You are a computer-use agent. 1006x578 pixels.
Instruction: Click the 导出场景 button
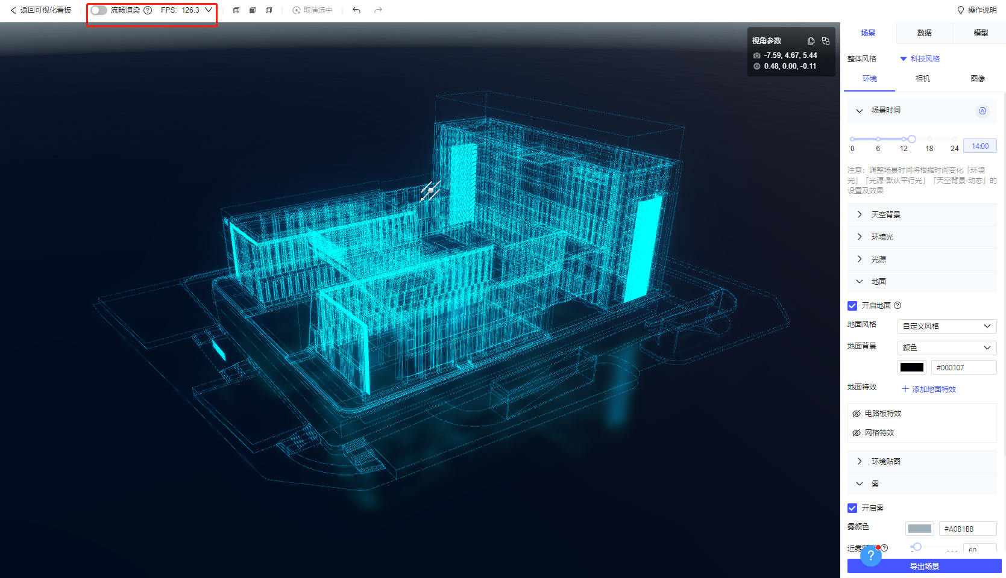pos(924,566)
